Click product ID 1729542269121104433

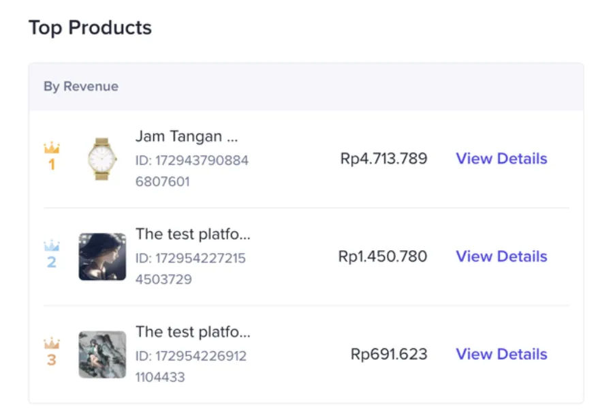point(191,366)
